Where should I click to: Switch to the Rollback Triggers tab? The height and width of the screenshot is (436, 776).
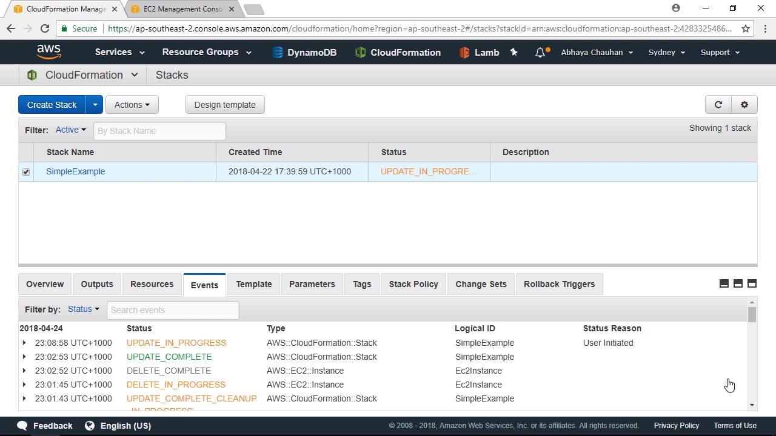559,284
